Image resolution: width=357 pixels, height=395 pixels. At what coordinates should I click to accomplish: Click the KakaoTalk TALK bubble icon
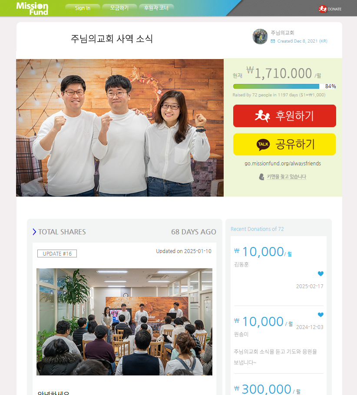[263, 145]
